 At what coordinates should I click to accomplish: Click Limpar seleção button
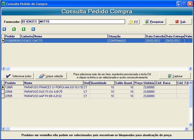pos(51,76)
